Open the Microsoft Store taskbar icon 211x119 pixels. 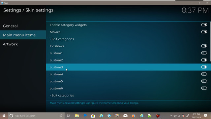tap(93, 116)
